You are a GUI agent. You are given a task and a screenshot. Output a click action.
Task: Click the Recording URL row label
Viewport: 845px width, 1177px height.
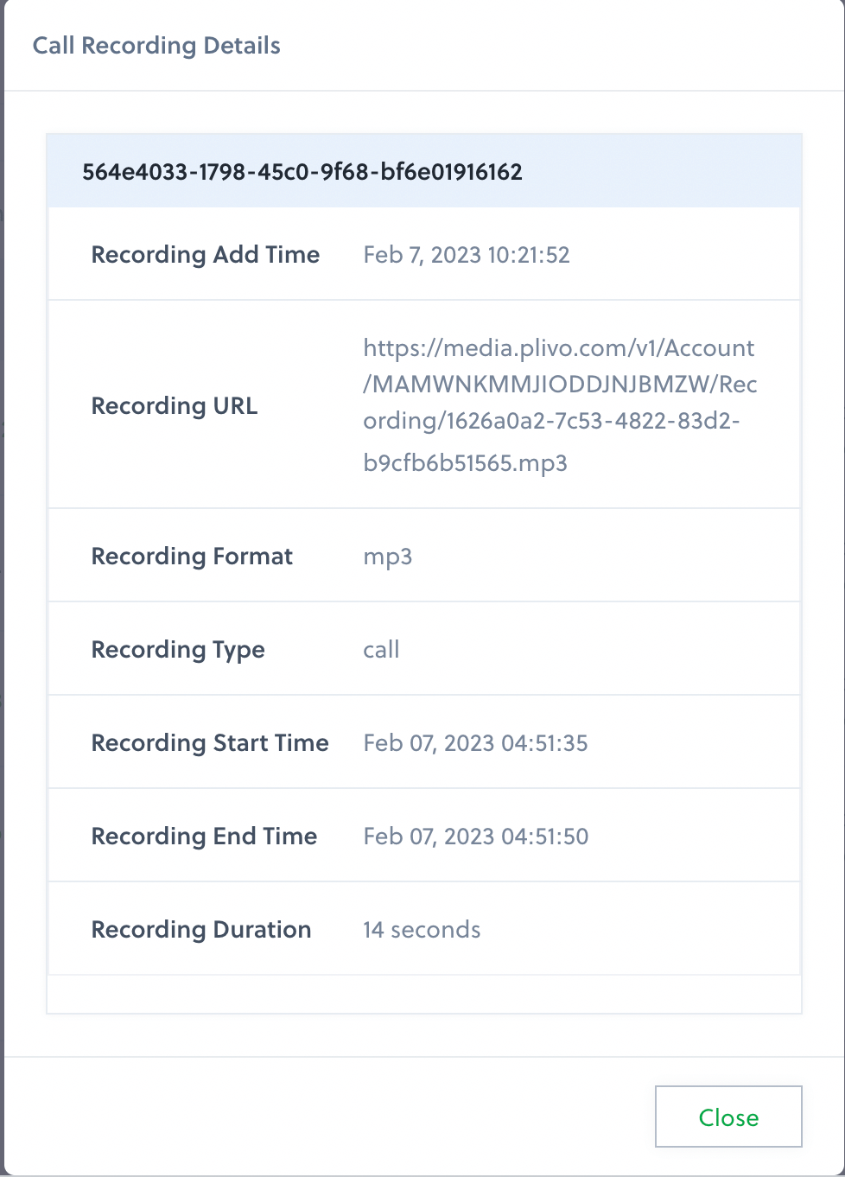[x=174, y=405]
